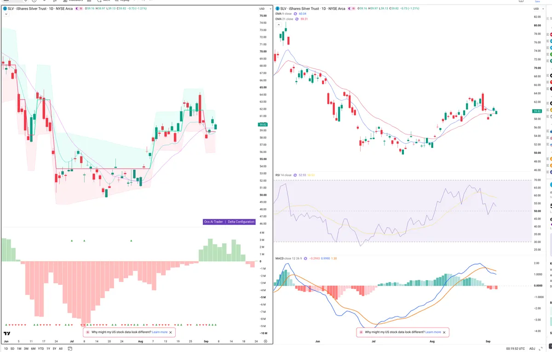Select the 3M time range
Image resolution: width=552 pixels, height=352 pixels.
point(26,349)
